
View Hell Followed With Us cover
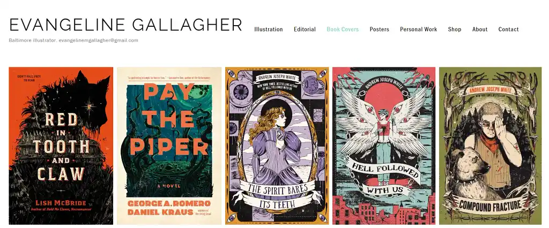(x=384, y=146)
